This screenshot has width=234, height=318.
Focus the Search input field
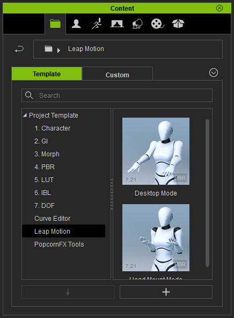coord(117,95)
